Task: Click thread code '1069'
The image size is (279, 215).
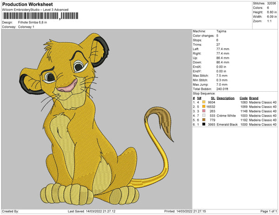Action: (244, 107)
